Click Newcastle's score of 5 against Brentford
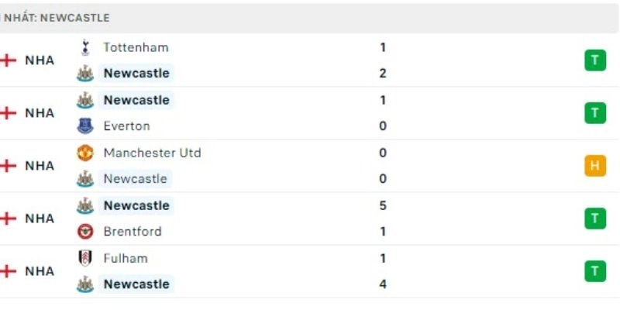This screenshot has width=620, height=310. pyautogui.click(x=383, y=205)
